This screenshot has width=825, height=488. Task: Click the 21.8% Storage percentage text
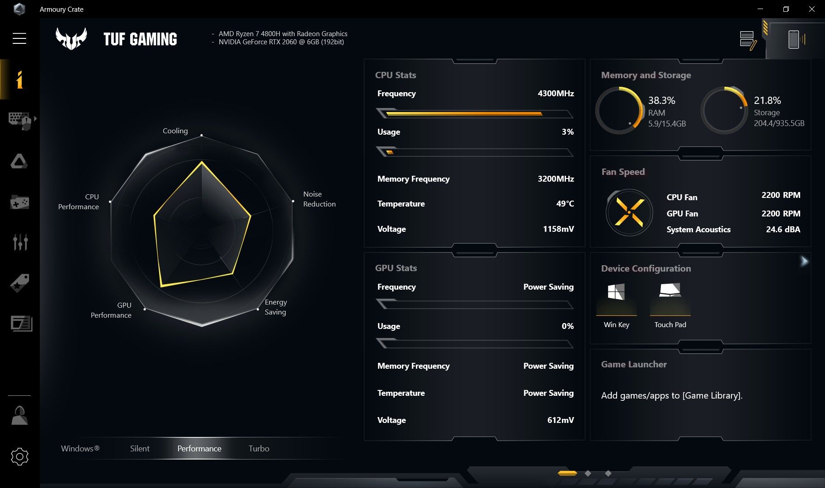click(767, 100)
